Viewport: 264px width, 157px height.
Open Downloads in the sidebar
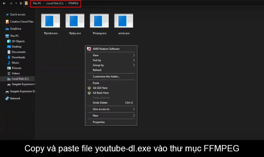pyautogui.click(x=18, y=57)
